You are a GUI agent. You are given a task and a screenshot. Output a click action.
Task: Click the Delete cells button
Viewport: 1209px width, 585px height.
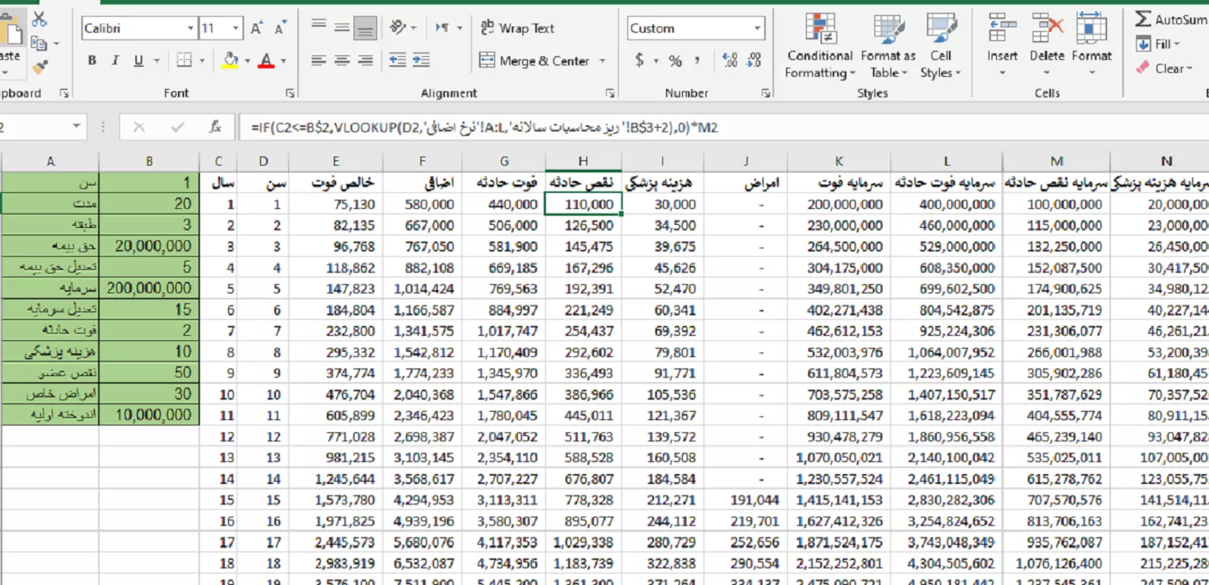click(1047, 46)
